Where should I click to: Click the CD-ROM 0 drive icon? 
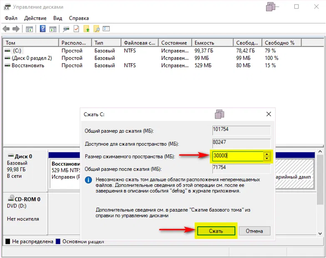coord(11,198)
